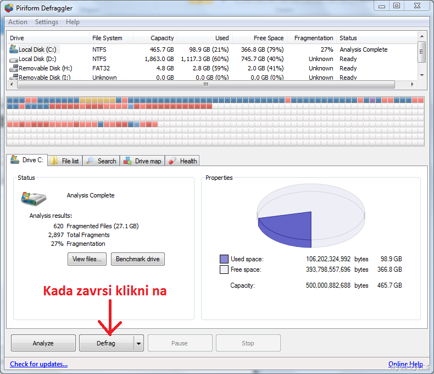Click the Local Disk (D:) drive icon
The width and height of the screenshot is (434, 374).
click(14, 59)
